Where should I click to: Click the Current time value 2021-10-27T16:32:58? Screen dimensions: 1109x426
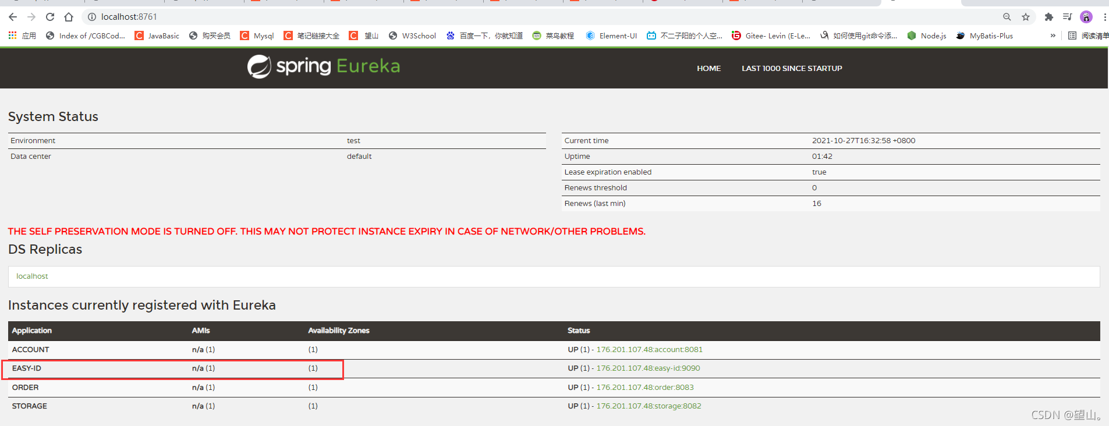click(863, 140)
